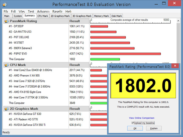The width and height of the screenshot is (183, 137).
Task: Switch to the CPU Mark tab
Action: point(43,16)
